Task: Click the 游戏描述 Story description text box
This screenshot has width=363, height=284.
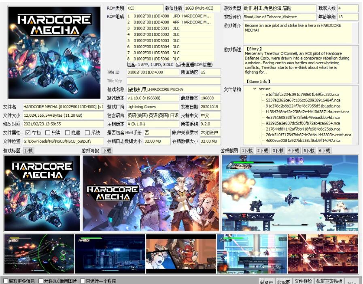Action: tap(301, 65)
